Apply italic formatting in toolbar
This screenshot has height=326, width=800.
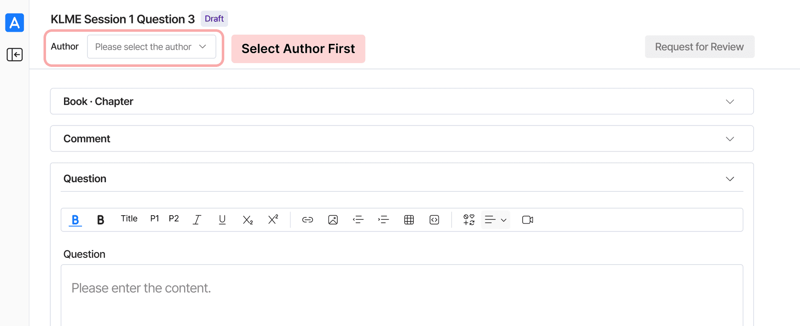tap(197, 220)
